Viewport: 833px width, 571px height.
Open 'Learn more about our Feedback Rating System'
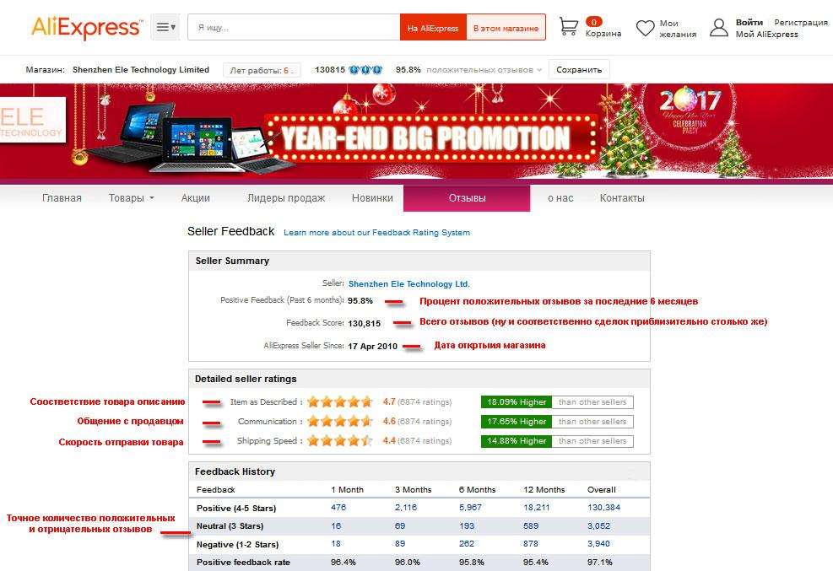click(376, 233)
